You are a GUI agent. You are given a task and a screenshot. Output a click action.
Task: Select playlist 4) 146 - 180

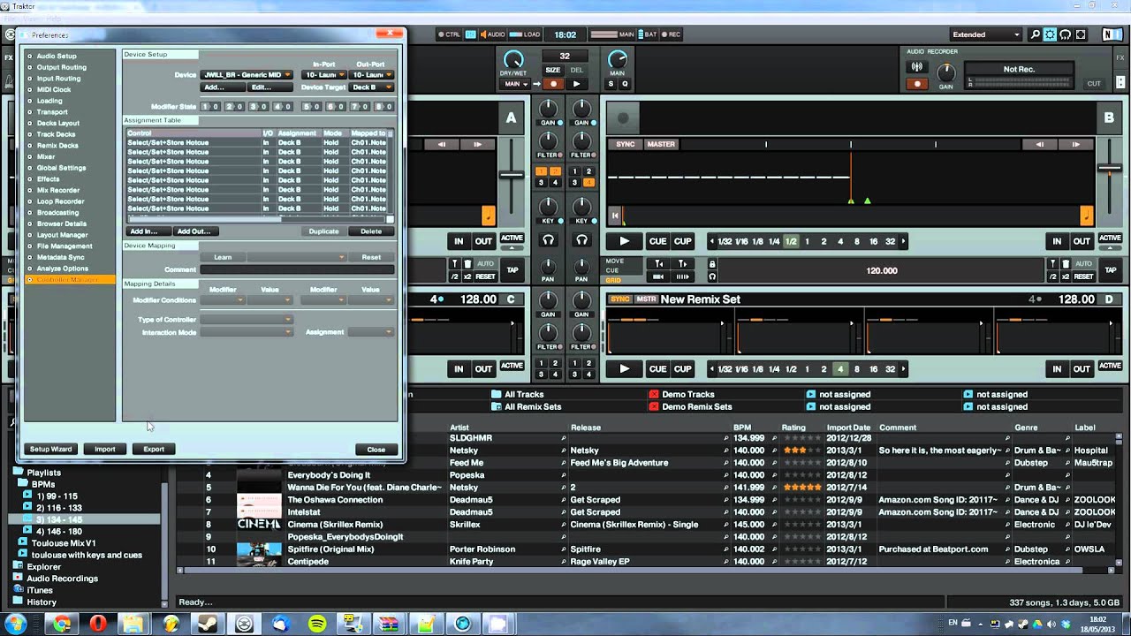point(58,531)
